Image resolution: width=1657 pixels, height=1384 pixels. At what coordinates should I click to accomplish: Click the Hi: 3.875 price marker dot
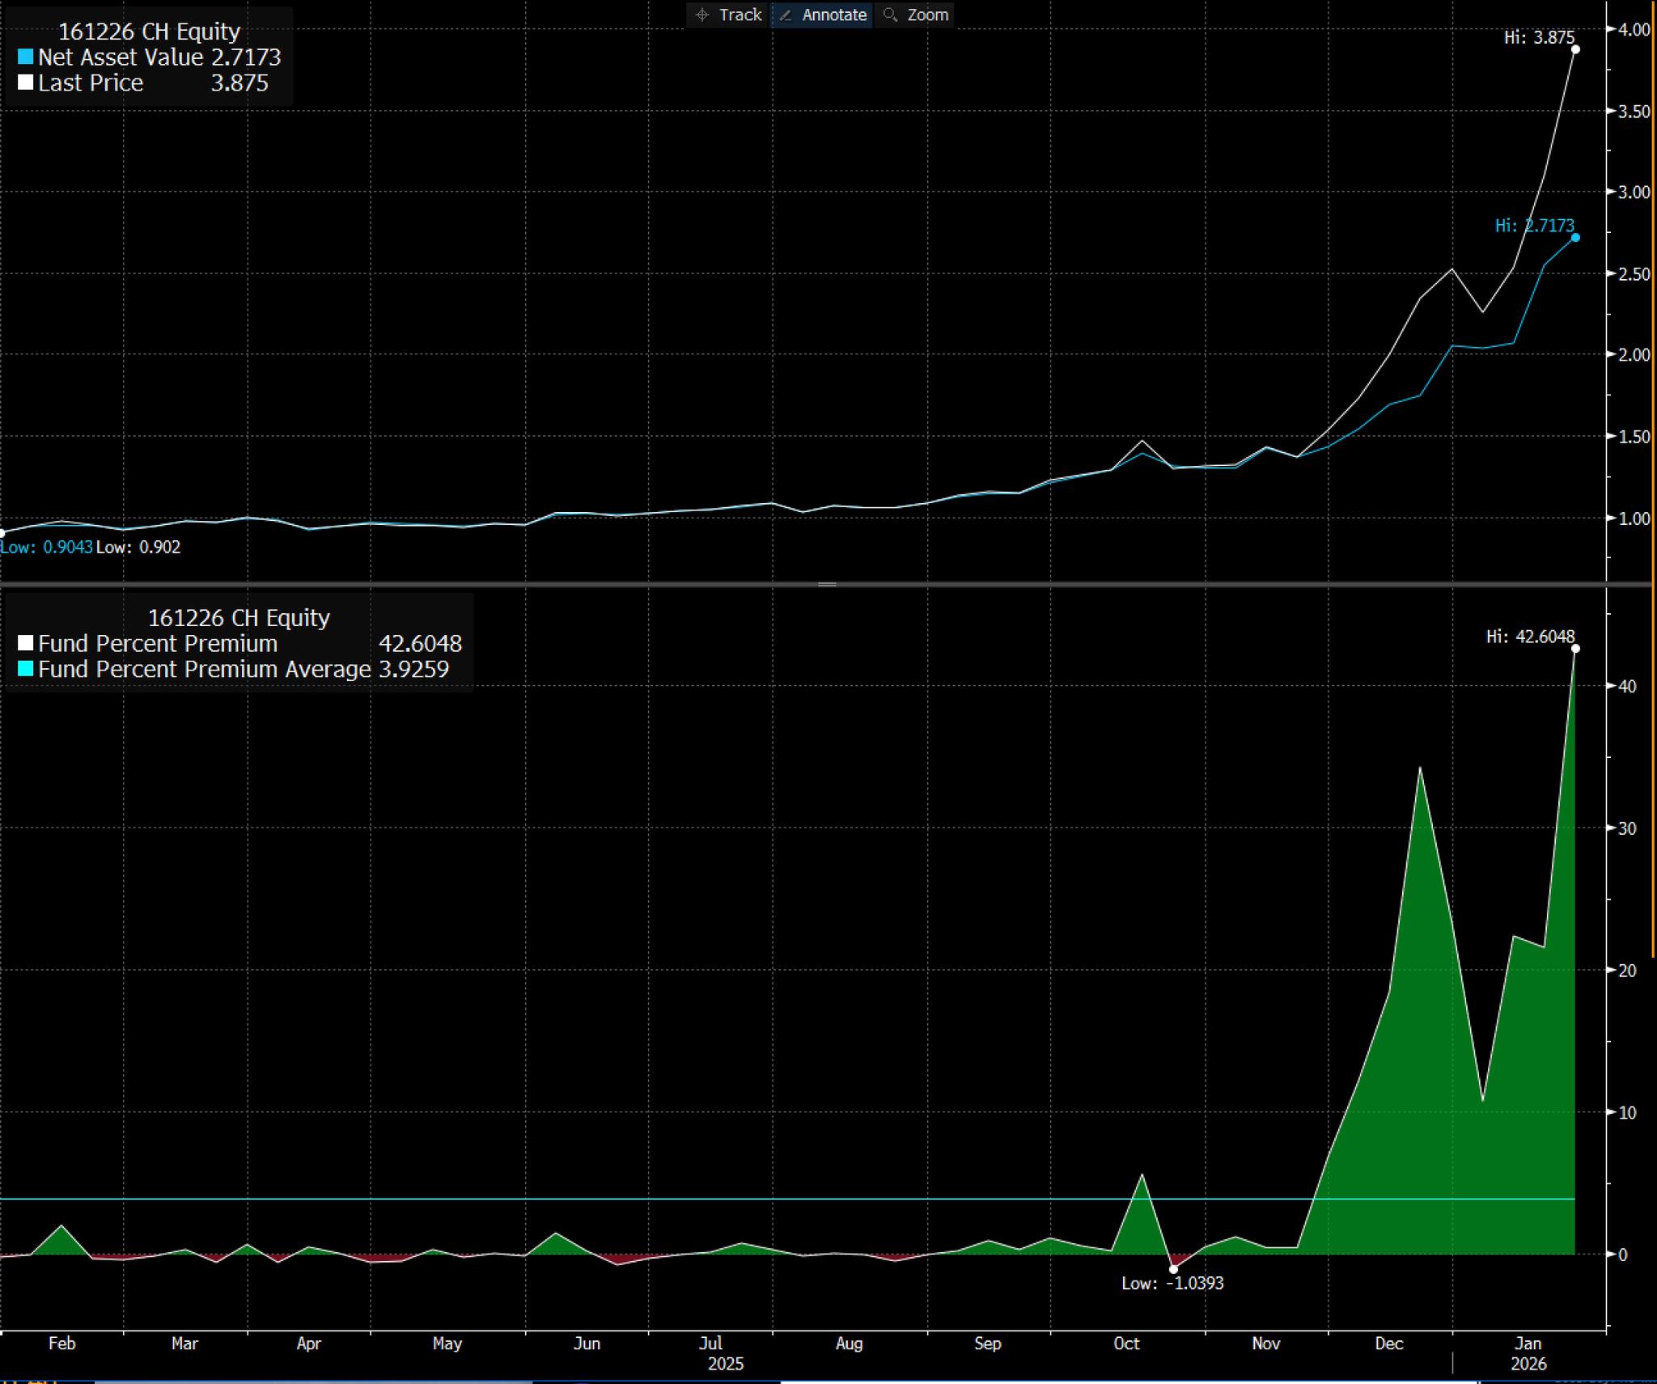click(x=1576, y=50)
